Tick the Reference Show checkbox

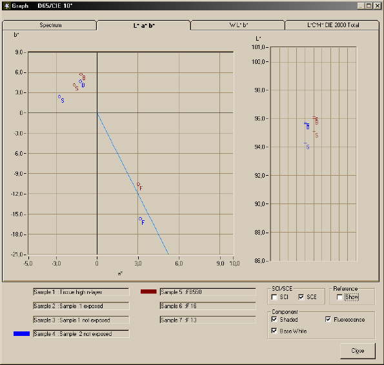pos(339,297)
